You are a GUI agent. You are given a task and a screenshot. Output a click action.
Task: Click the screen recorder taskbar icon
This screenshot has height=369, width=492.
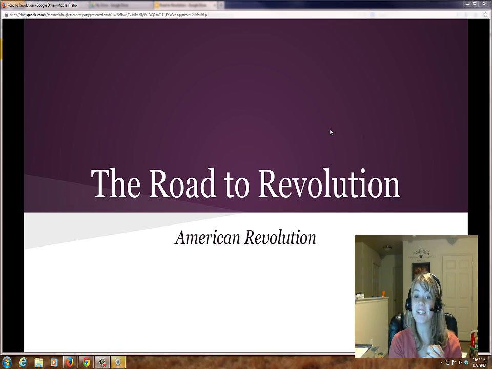click(x=102, y=362)
